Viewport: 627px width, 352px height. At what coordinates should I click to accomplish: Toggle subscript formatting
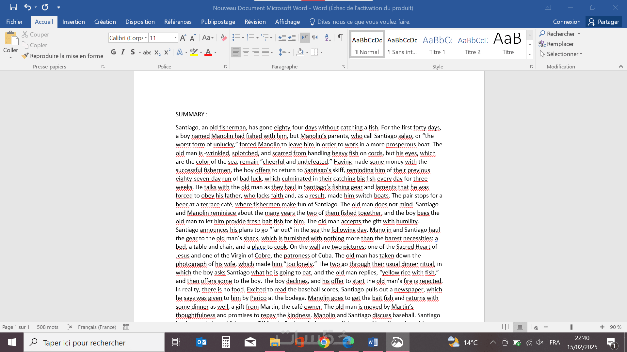(157, 52)
